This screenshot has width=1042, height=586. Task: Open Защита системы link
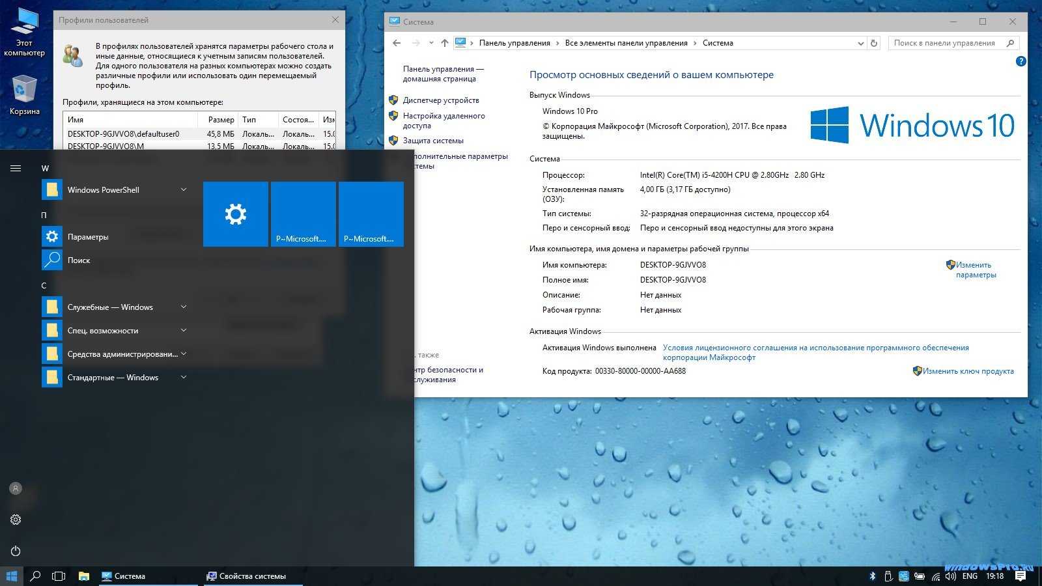pyautogui.click(x=433, y=141)
